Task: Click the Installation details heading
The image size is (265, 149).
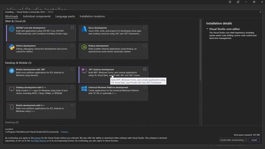Action: [219, 23]
